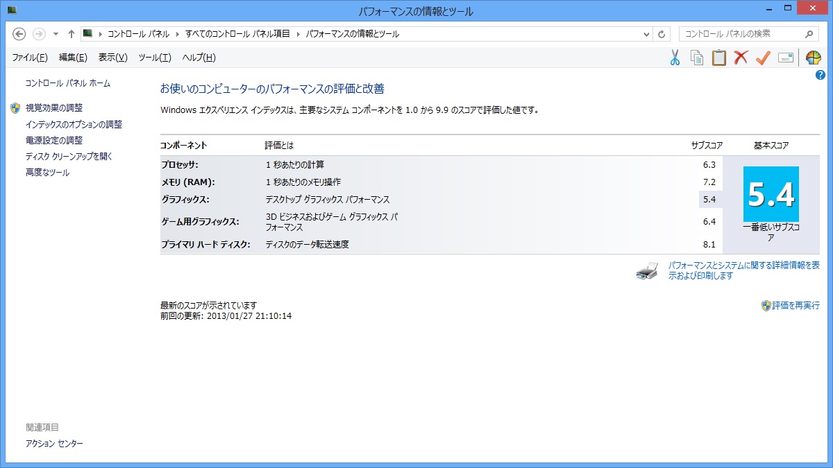833x468 pixels.
Task: Open the ヘルプ(H) menu
Action: pos(199,58)
